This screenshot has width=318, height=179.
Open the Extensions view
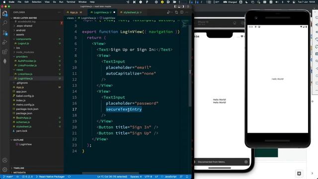pos(4,52)
